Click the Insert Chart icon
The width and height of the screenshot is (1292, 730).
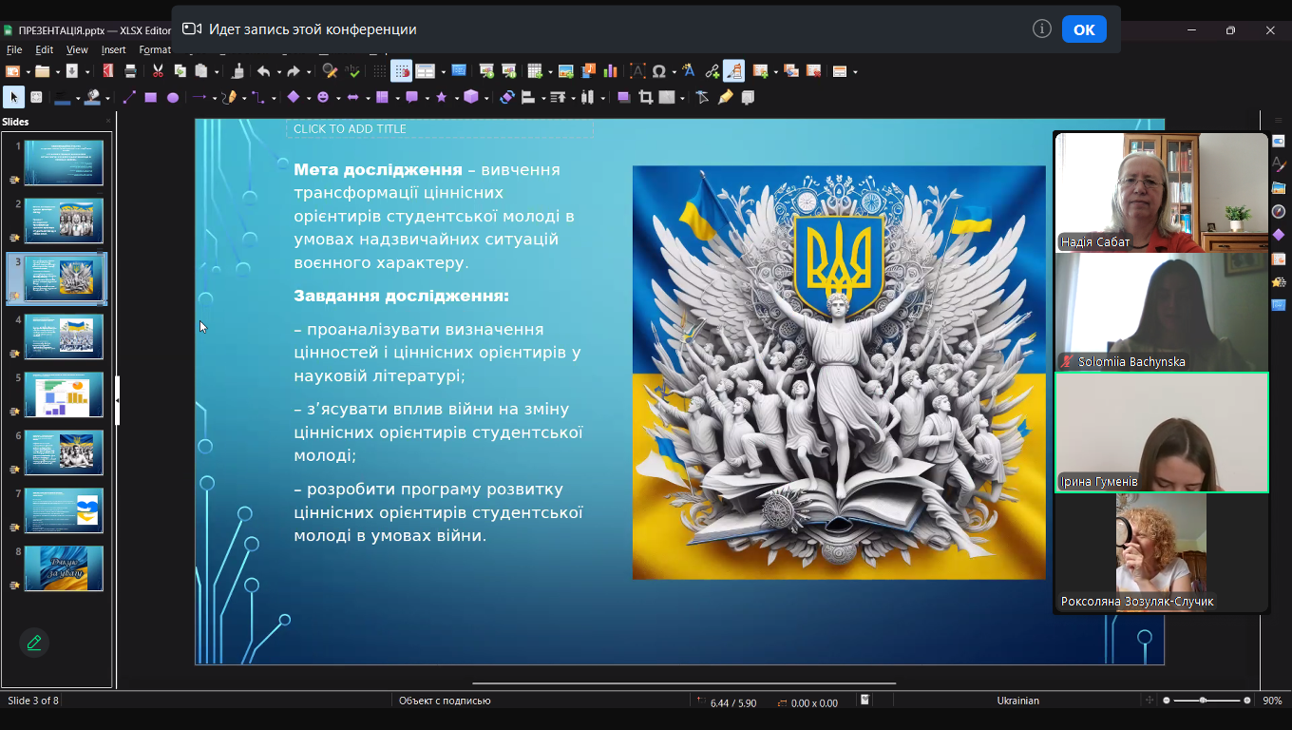tap(610, 71)
